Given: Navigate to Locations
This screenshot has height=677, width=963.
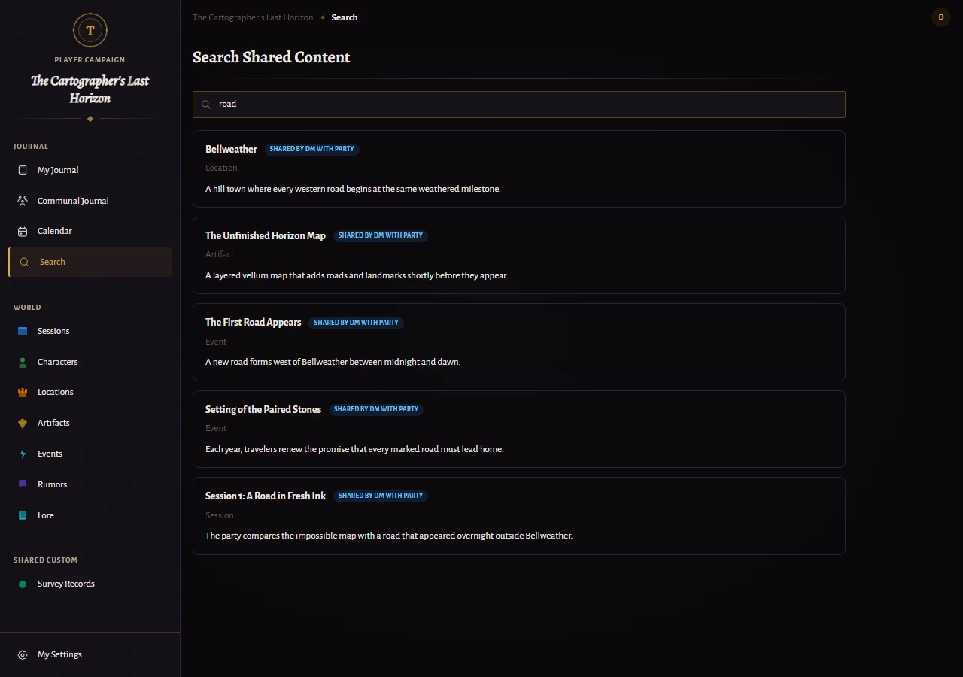Looking at the screenshot, I should pyautogui.click(x=90, y=392).
